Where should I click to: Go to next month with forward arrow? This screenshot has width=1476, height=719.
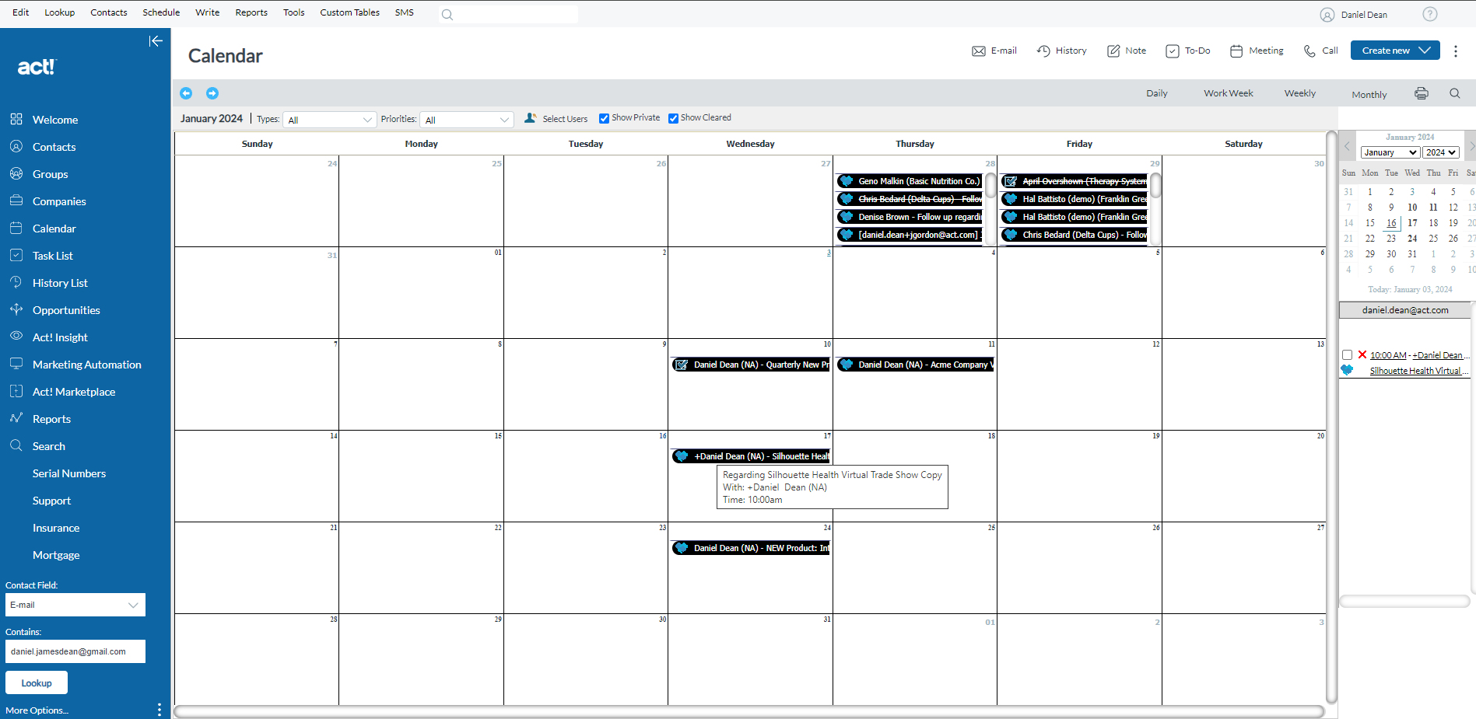(212, 93)
